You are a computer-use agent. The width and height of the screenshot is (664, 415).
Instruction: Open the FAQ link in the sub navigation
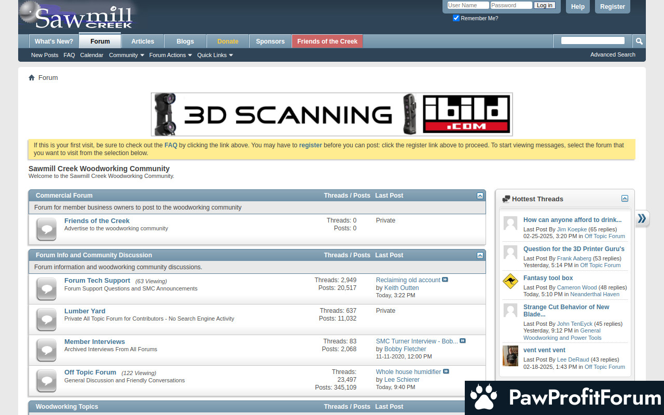click(69, 55)
